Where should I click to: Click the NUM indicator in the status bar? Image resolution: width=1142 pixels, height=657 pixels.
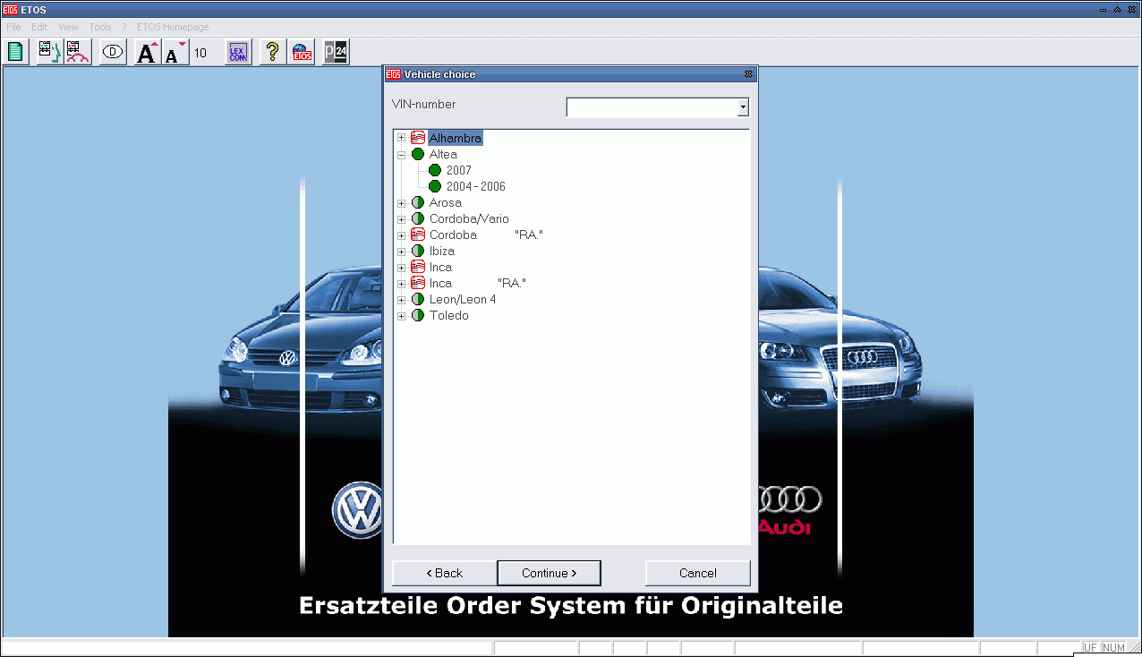point(1114,647)
